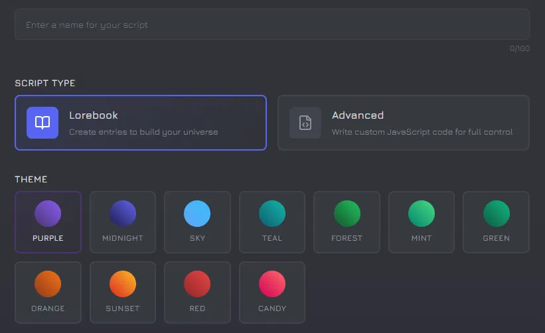Choose the Candy theme swatch
Image resolution: width=545 pixels, height=333 pixels.
click(272, 293)
